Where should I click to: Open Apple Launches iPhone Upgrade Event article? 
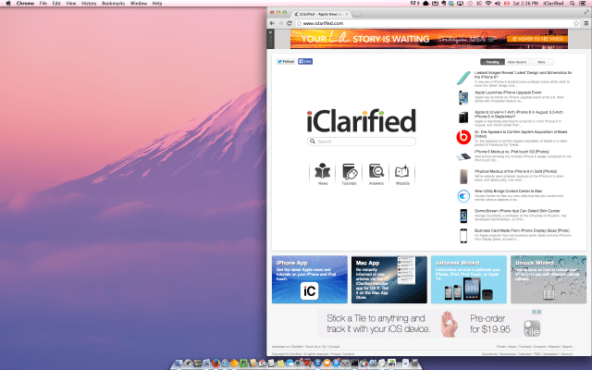508,92
